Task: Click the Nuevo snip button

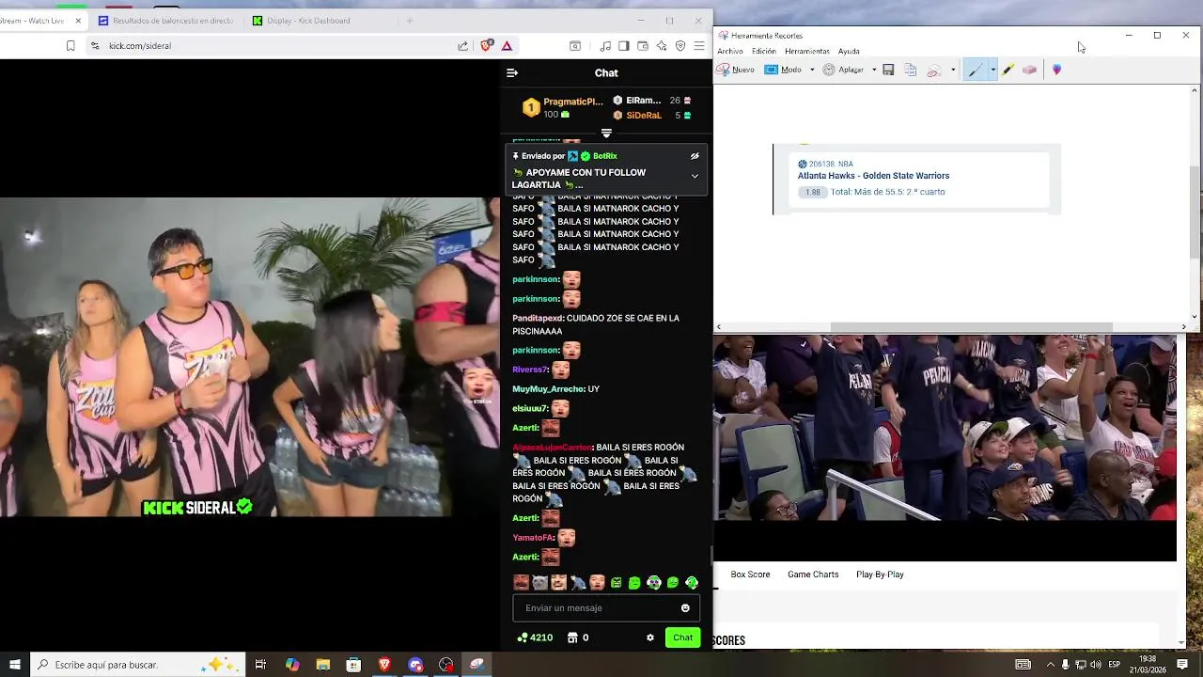Action: [736, 70]
